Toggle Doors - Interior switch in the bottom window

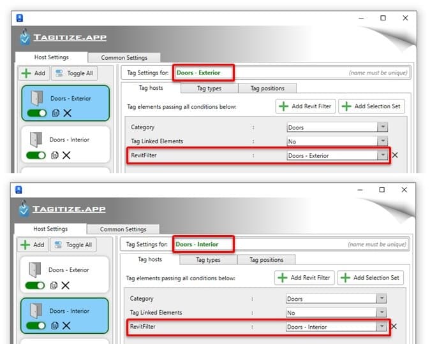[36, 326]
